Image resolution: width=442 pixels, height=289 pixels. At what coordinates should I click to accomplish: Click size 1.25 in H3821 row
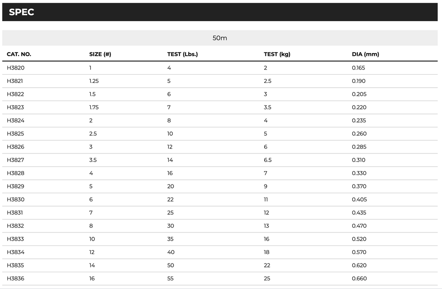(94, 81)
